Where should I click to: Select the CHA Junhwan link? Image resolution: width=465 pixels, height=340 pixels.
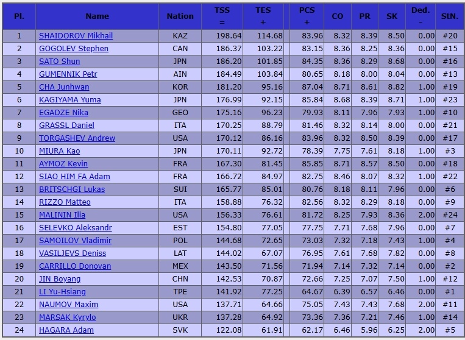[x=64, y=87]
